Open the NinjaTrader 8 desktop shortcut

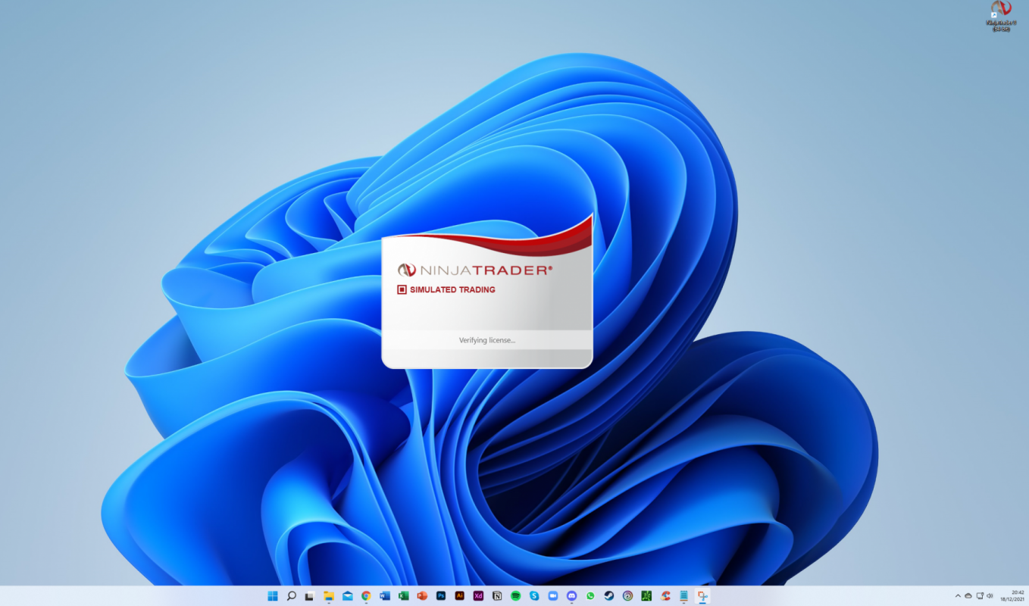pos(1001,16)
